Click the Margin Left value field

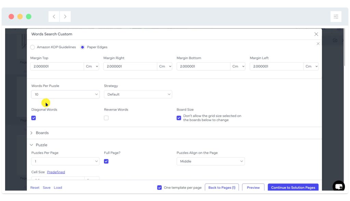coord(277,66)
